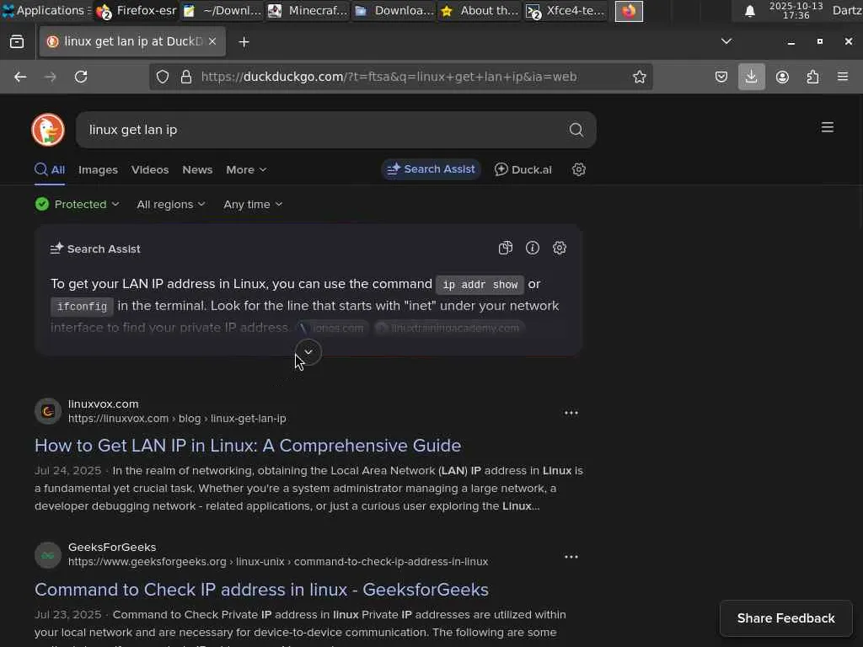Expand the More search categories menu
The image size is (863, 647).
(246, 170)
